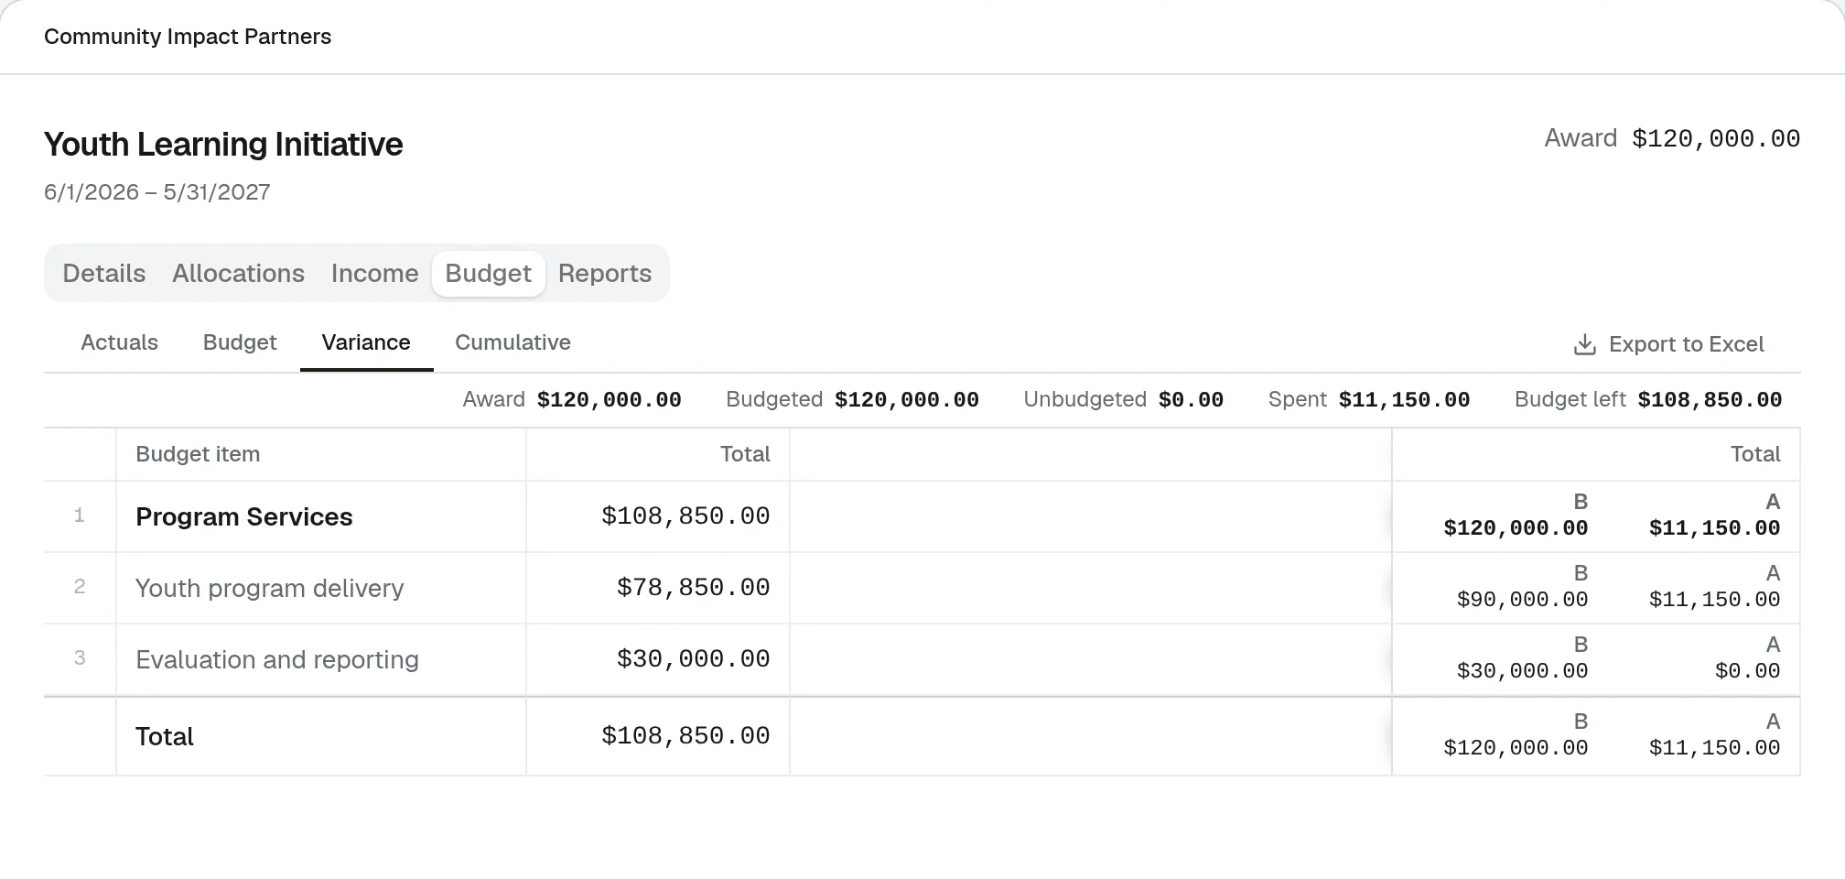Click the Budget item column header
The width and height of the screenshot is (1845, 879).
pyautogui.click(x=198, y=454)
